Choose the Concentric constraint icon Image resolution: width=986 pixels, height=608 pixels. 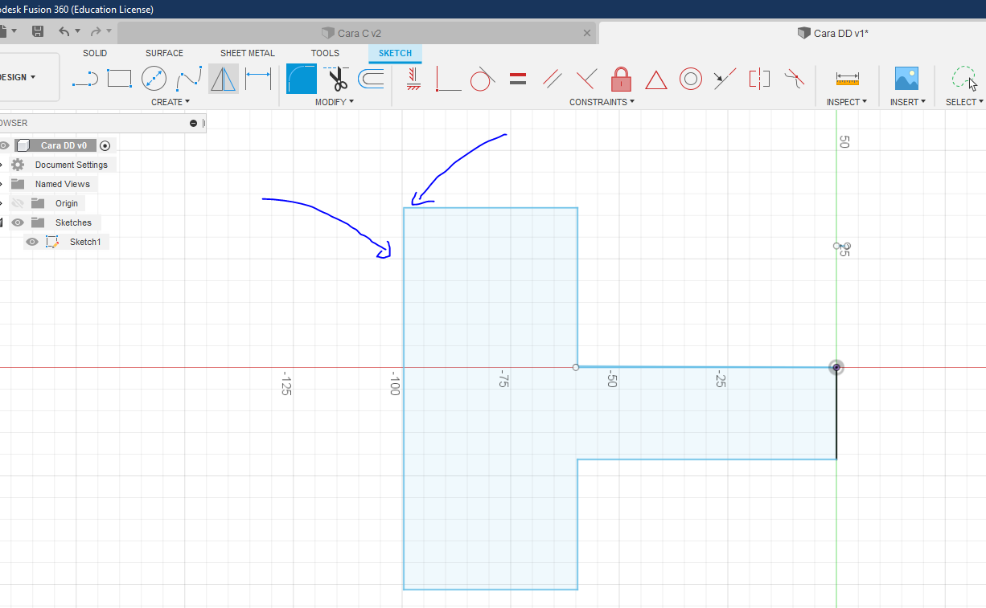(x=690, y=79)
